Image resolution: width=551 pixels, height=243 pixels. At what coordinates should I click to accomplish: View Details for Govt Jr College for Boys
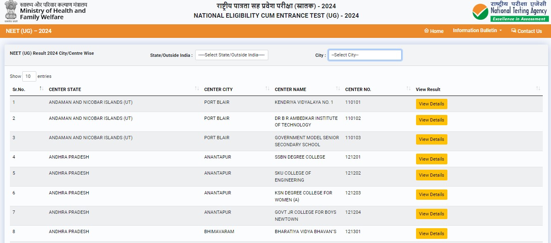click(431, 214)
